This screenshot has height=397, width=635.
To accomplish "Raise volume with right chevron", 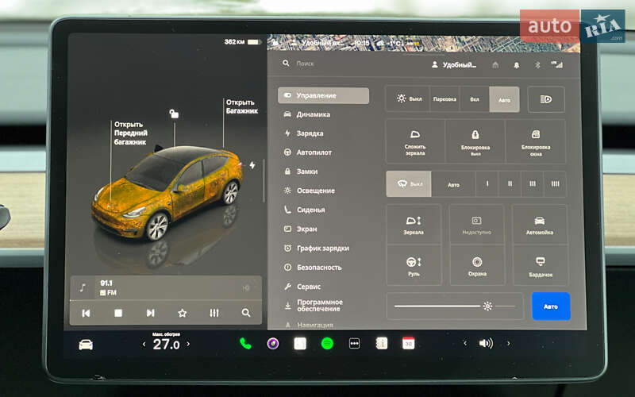I will point(508,344).
